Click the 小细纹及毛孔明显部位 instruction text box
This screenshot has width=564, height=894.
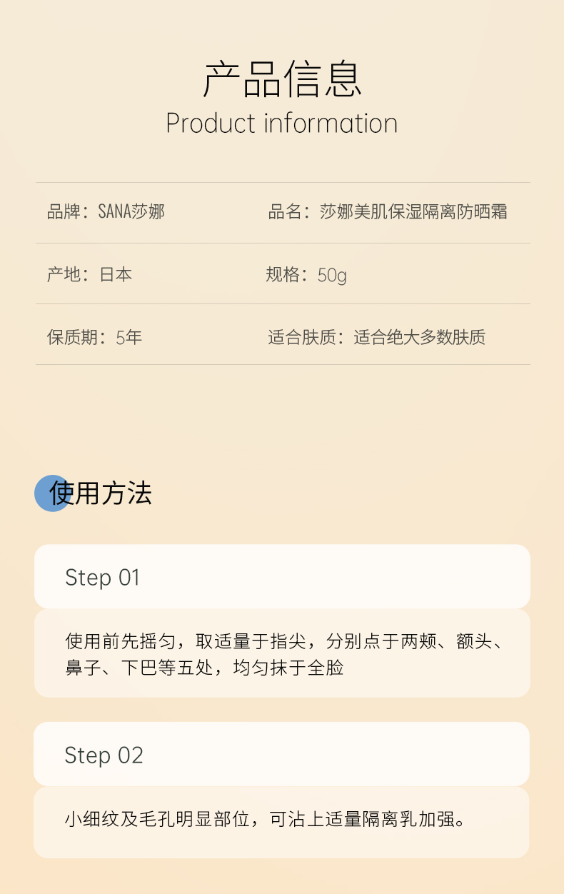pos(282,820)
